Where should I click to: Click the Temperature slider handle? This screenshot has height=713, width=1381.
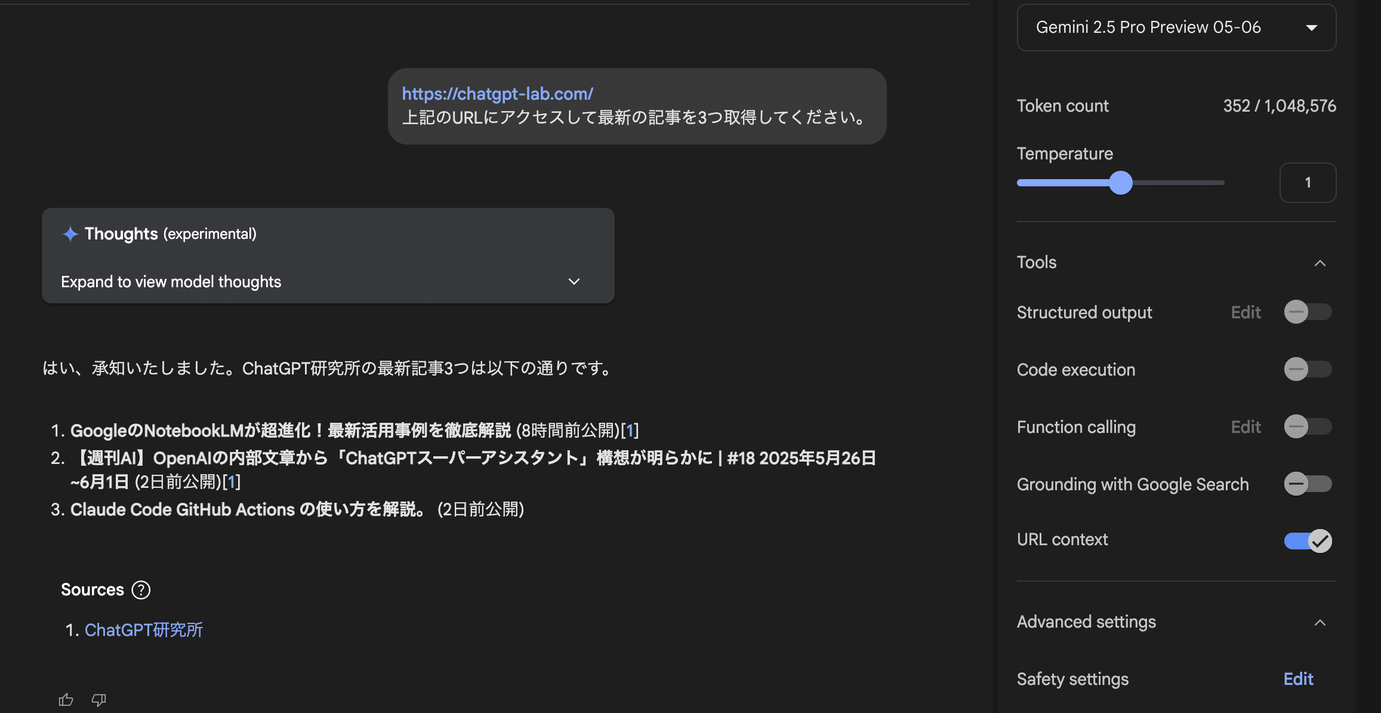pos(1120,183)
